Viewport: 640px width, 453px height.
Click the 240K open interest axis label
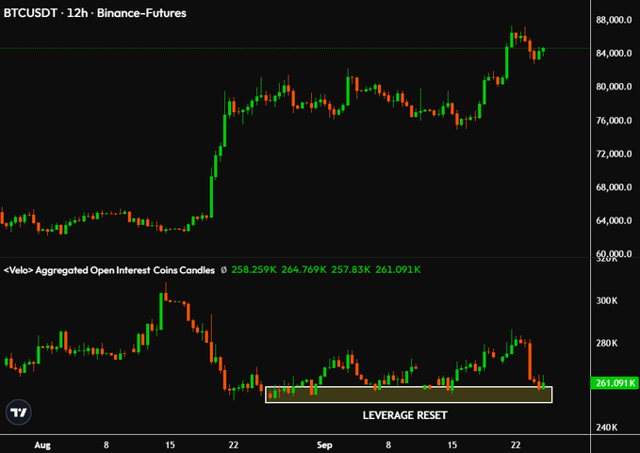607,428
